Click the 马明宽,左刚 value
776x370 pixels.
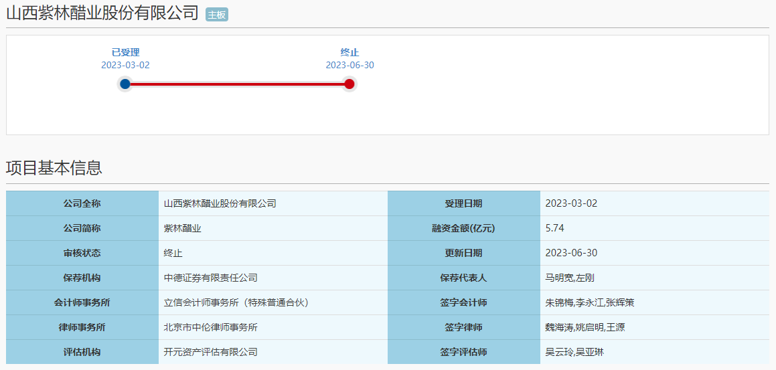tap(569, 278)
